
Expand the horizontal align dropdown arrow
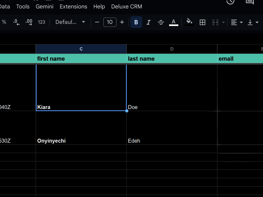click(241, 22)
